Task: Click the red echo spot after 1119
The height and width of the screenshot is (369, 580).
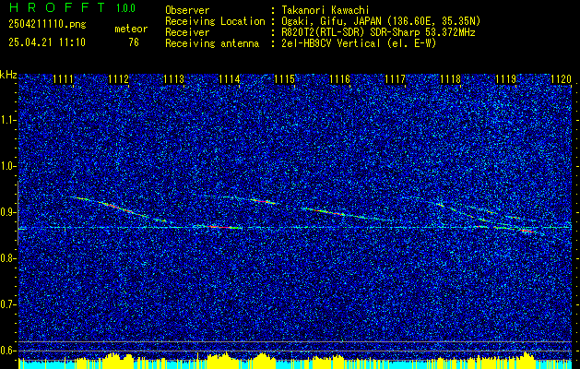Action: pyautogui.click(x=527, y=231)
